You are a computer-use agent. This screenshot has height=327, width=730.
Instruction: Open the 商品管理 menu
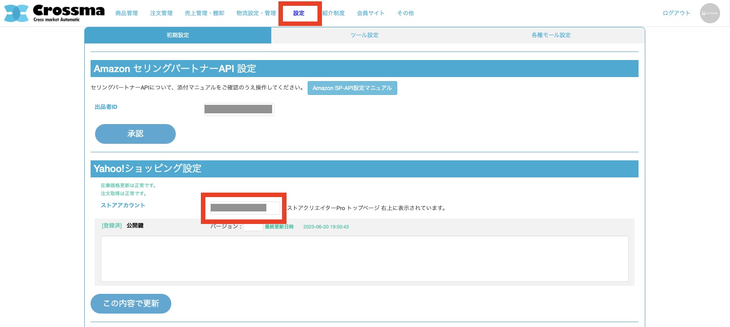coord(126,13)
